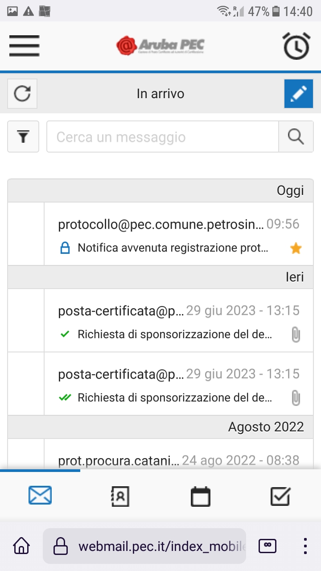Open the Tasks checklist tab
Image resolution: width=321 pixels, height=571 pixels.
[280, 496]
